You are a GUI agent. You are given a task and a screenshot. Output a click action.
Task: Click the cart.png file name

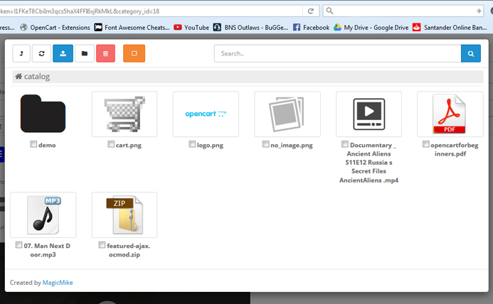point(129,145)
